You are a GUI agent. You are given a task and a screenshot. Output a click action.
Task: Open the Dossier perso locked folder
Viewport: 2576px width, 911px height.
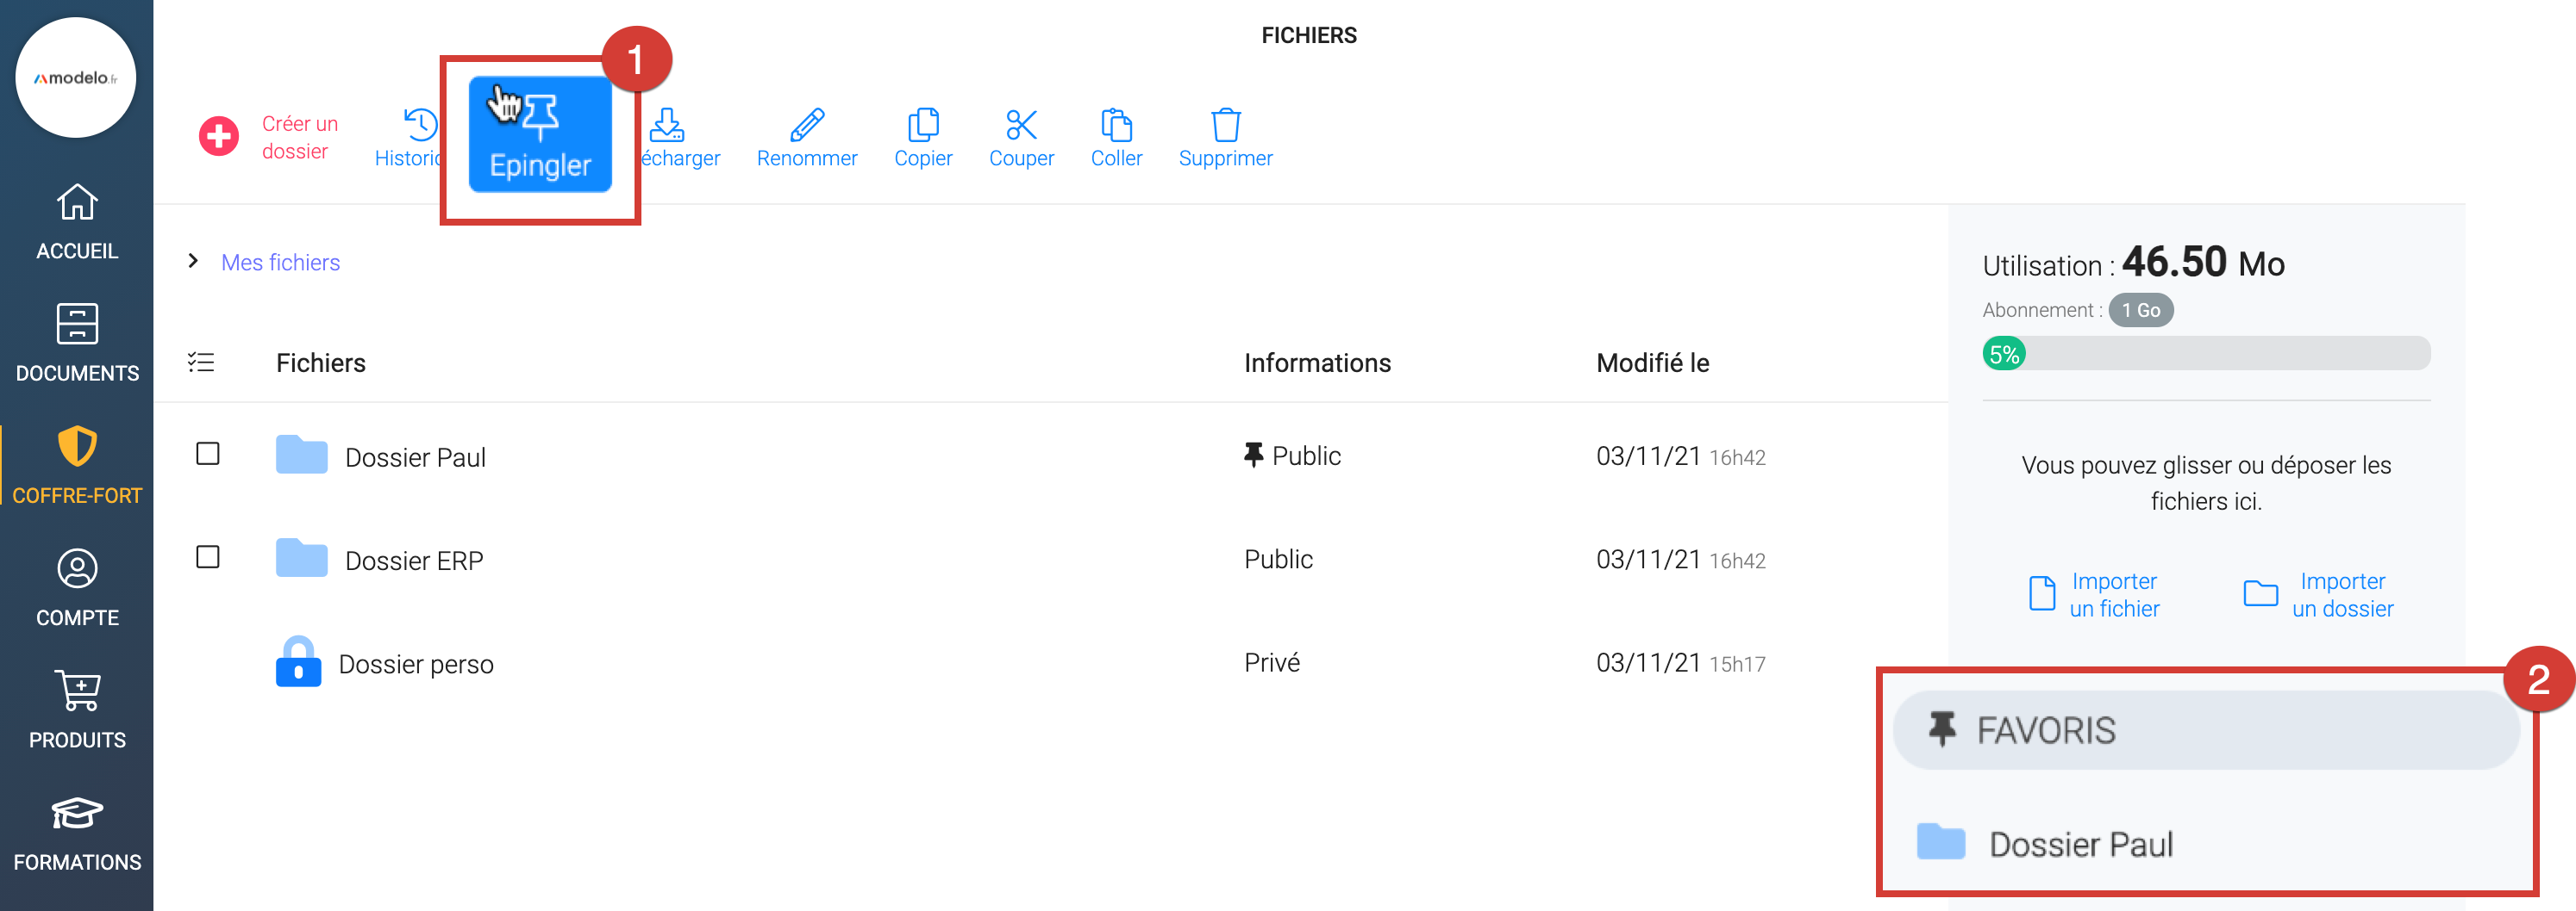(x=415, y=664)
